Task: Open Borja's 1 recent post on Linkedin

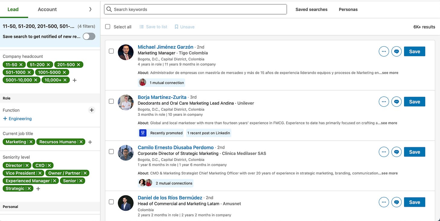Action: click(209, 133)
